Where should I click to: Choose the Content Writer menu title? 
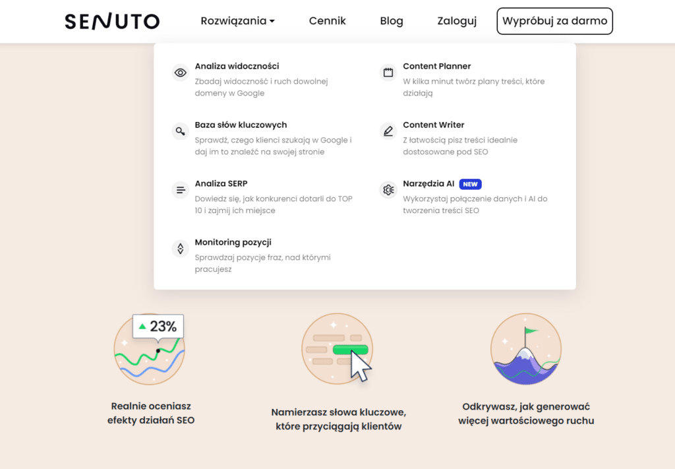(434, 125)
